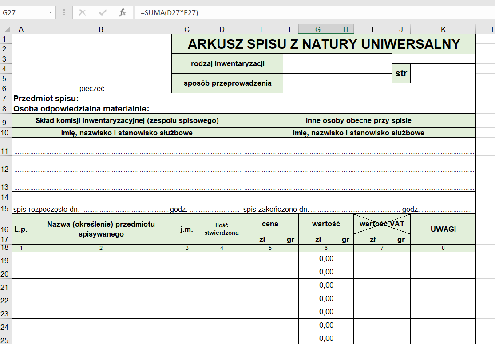This screenshot has height=344, width=495.
Task: Click the 'UWAGI' heading cell
Action: tap(443, 229)
